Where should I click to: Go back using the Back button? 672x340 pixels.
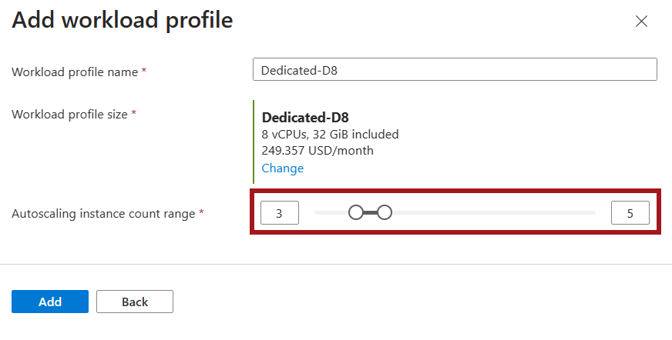(135, 302)
